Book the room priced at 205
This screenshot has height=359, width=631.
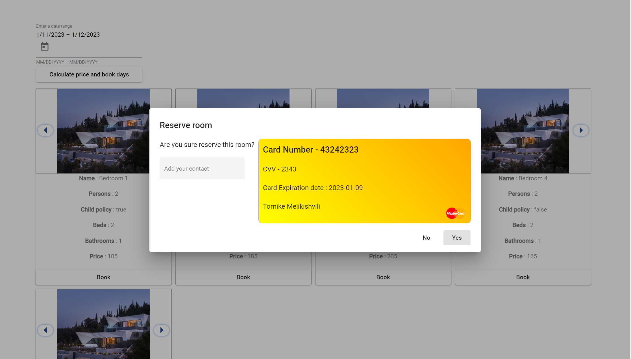383,277
